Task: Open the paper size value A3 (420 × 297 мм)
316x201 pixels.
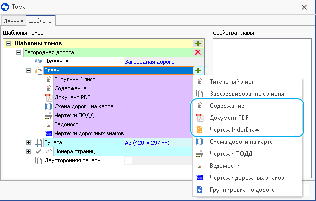Action: 158,143
